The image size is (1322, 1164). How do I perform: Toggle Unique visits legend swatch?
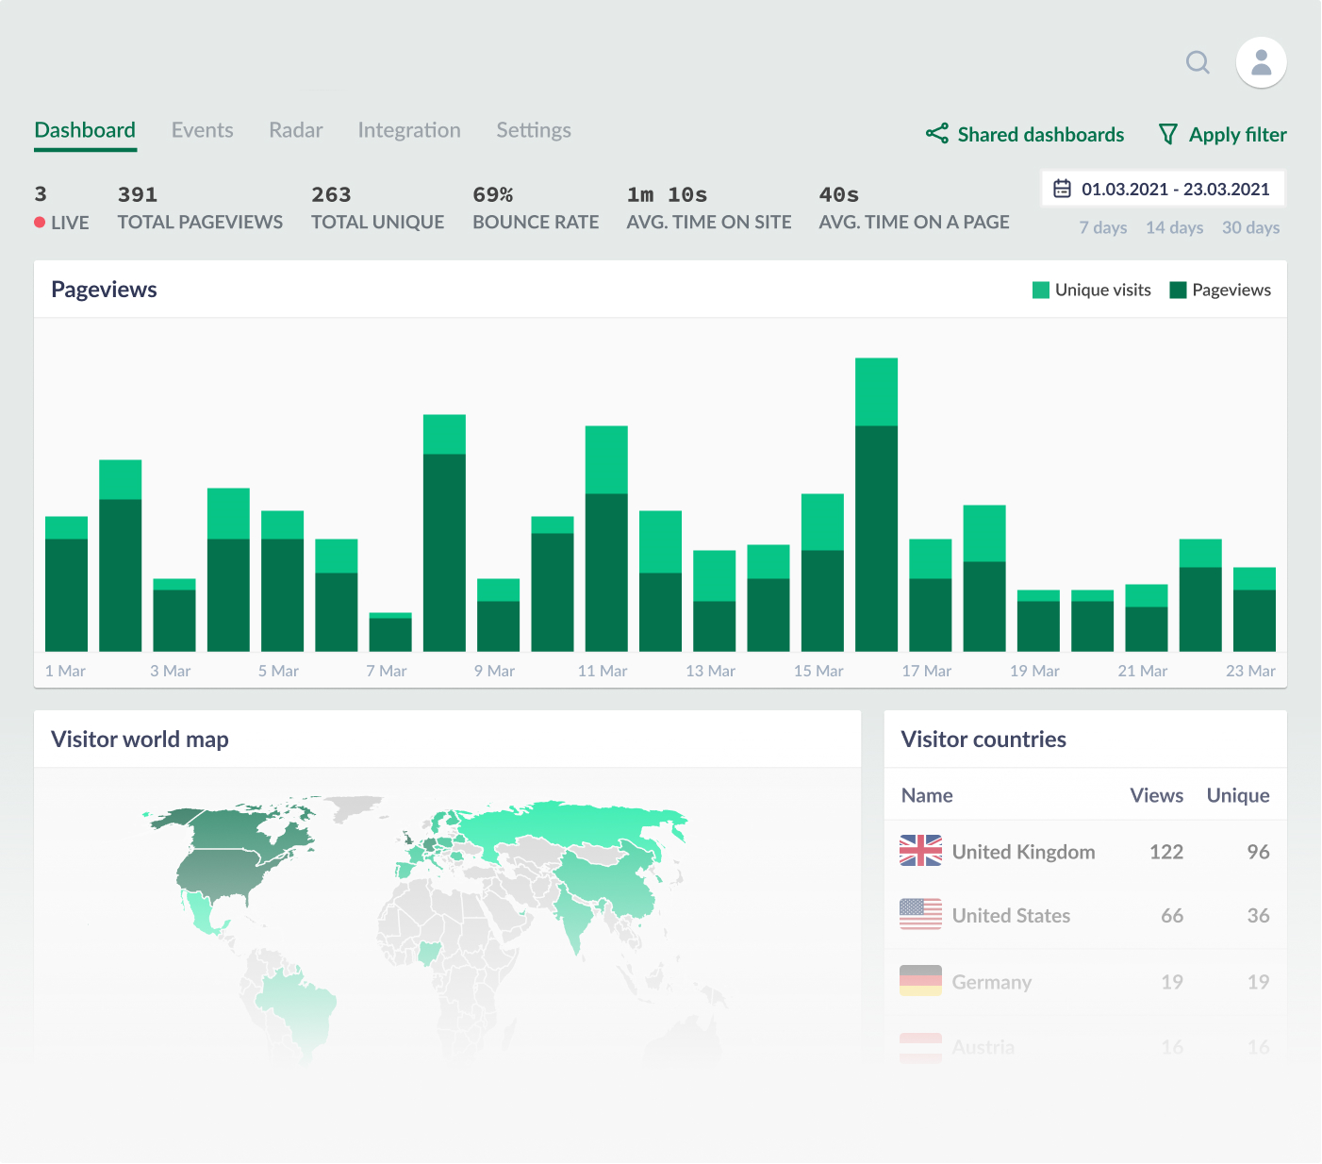click(1041, 290)
